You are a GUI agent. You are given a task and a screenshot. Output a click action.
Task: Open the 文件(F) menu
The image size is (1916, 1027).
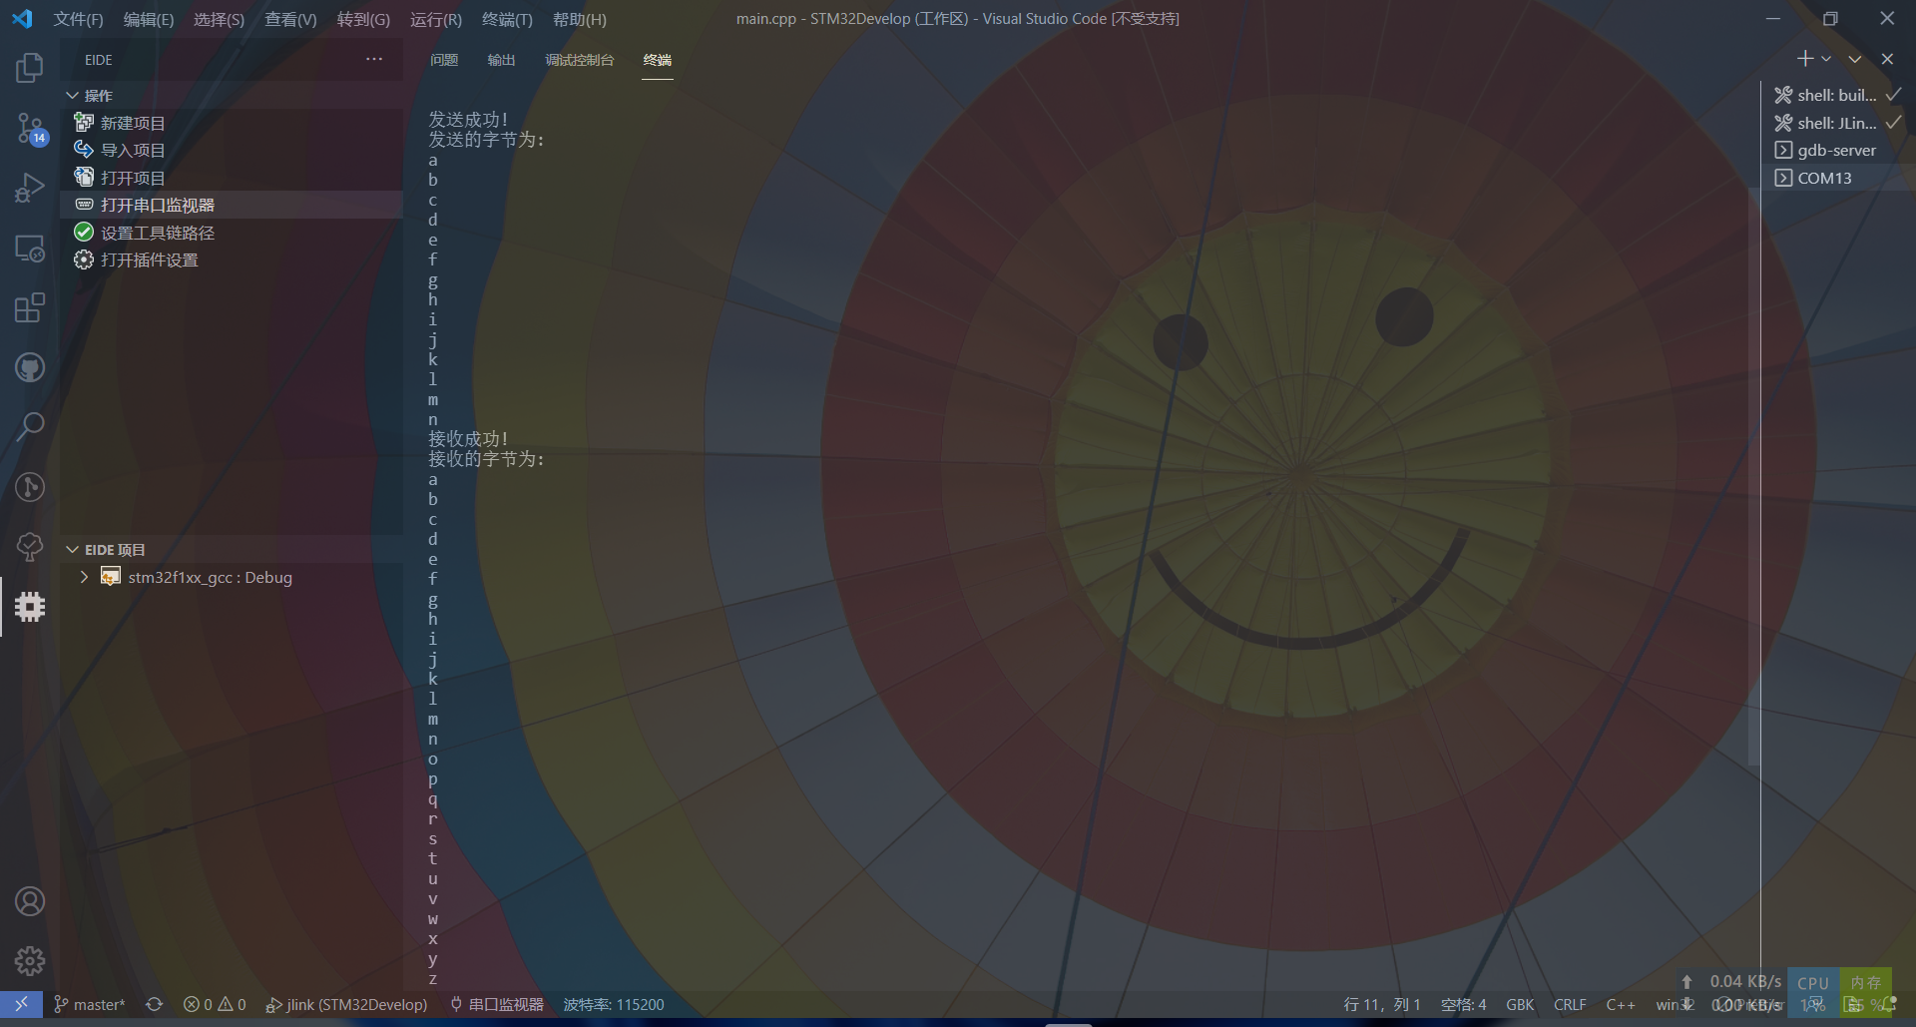[x=78, y=19]
